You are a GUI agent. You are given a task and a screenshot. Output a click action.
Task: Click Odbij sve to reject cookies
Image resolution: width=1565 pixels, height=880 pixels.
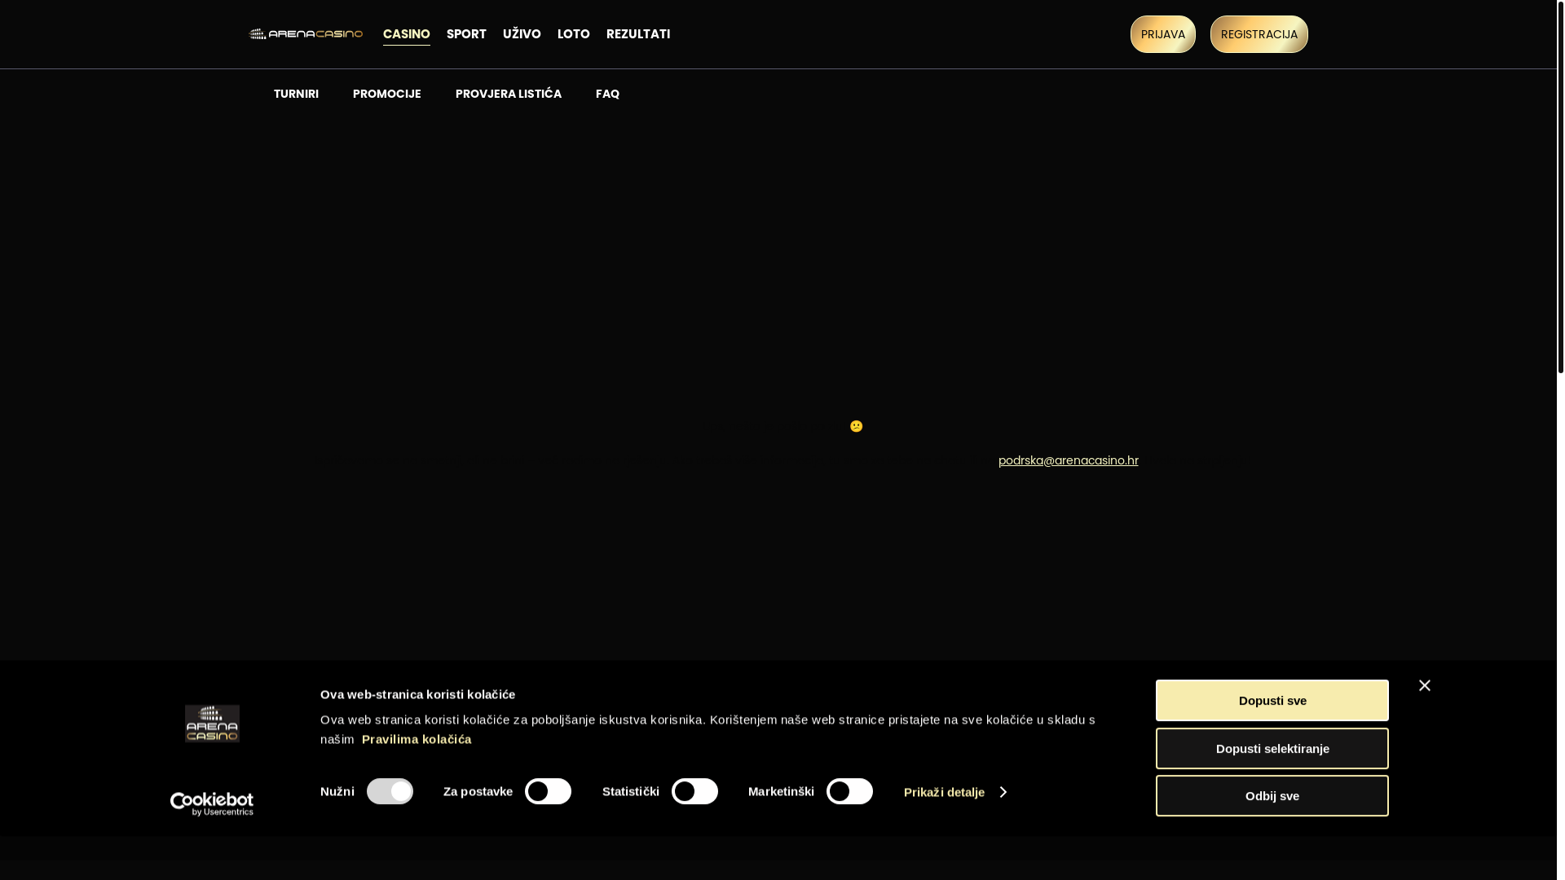click(x=1272, y=795)
